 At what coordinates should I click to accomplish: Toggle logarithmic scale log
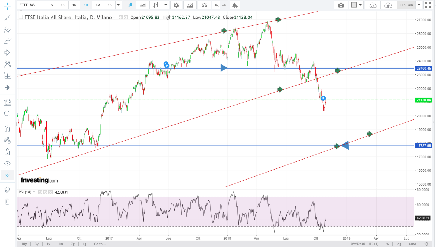(399, 244)
